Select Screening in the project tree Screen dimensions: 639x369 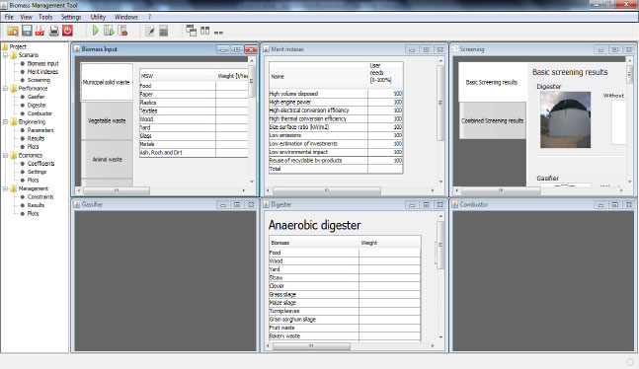tap(39, 80)
